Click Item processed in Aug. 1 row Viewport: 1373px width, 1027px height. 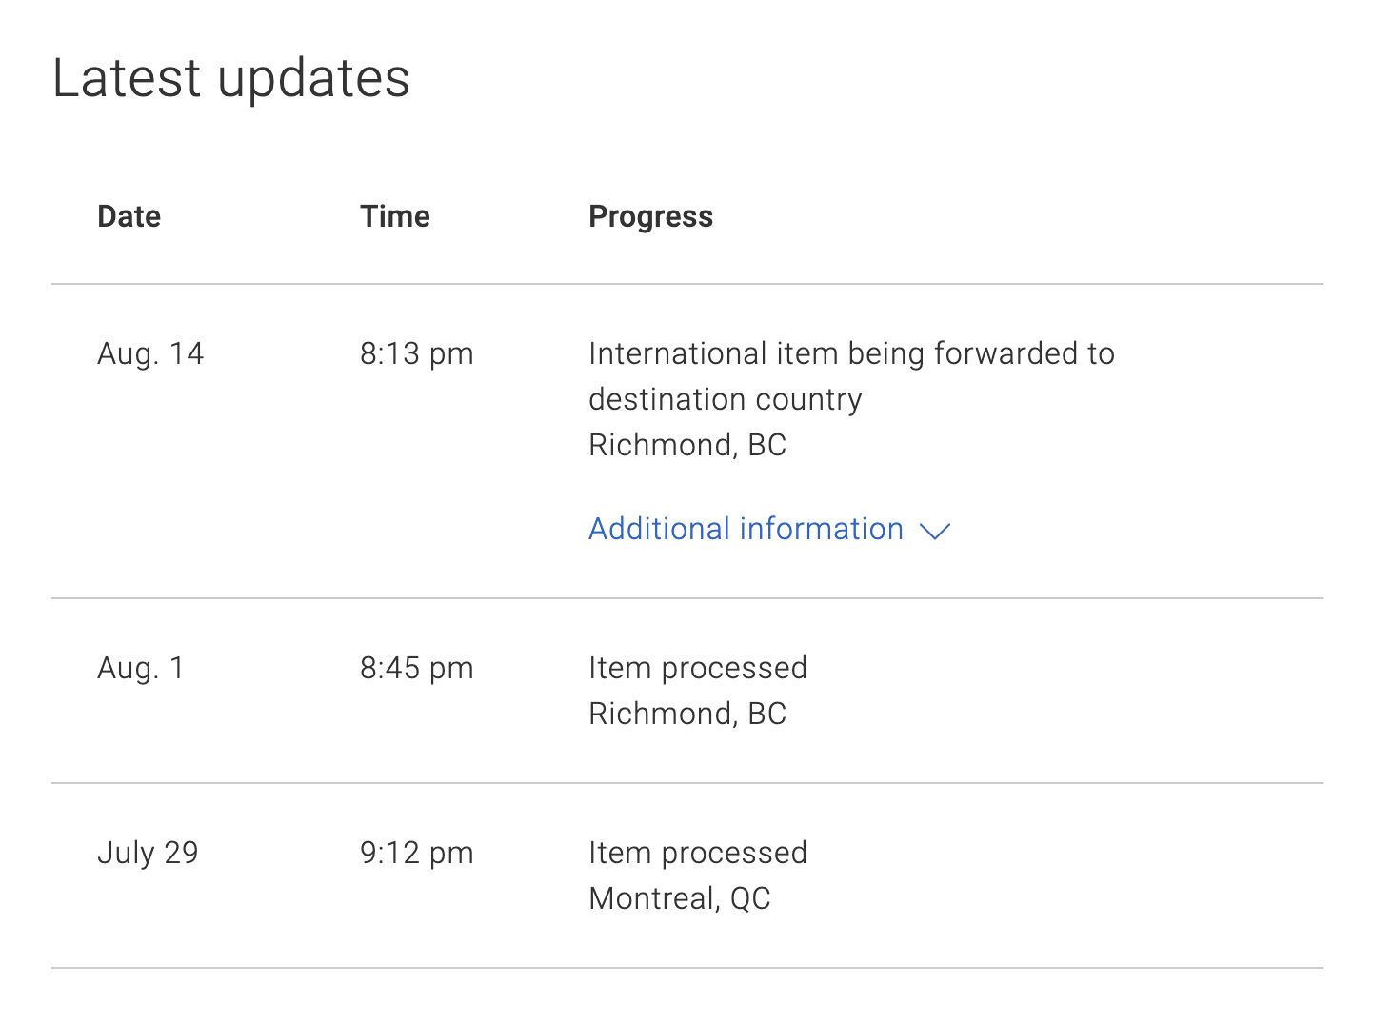click(698, 669)
